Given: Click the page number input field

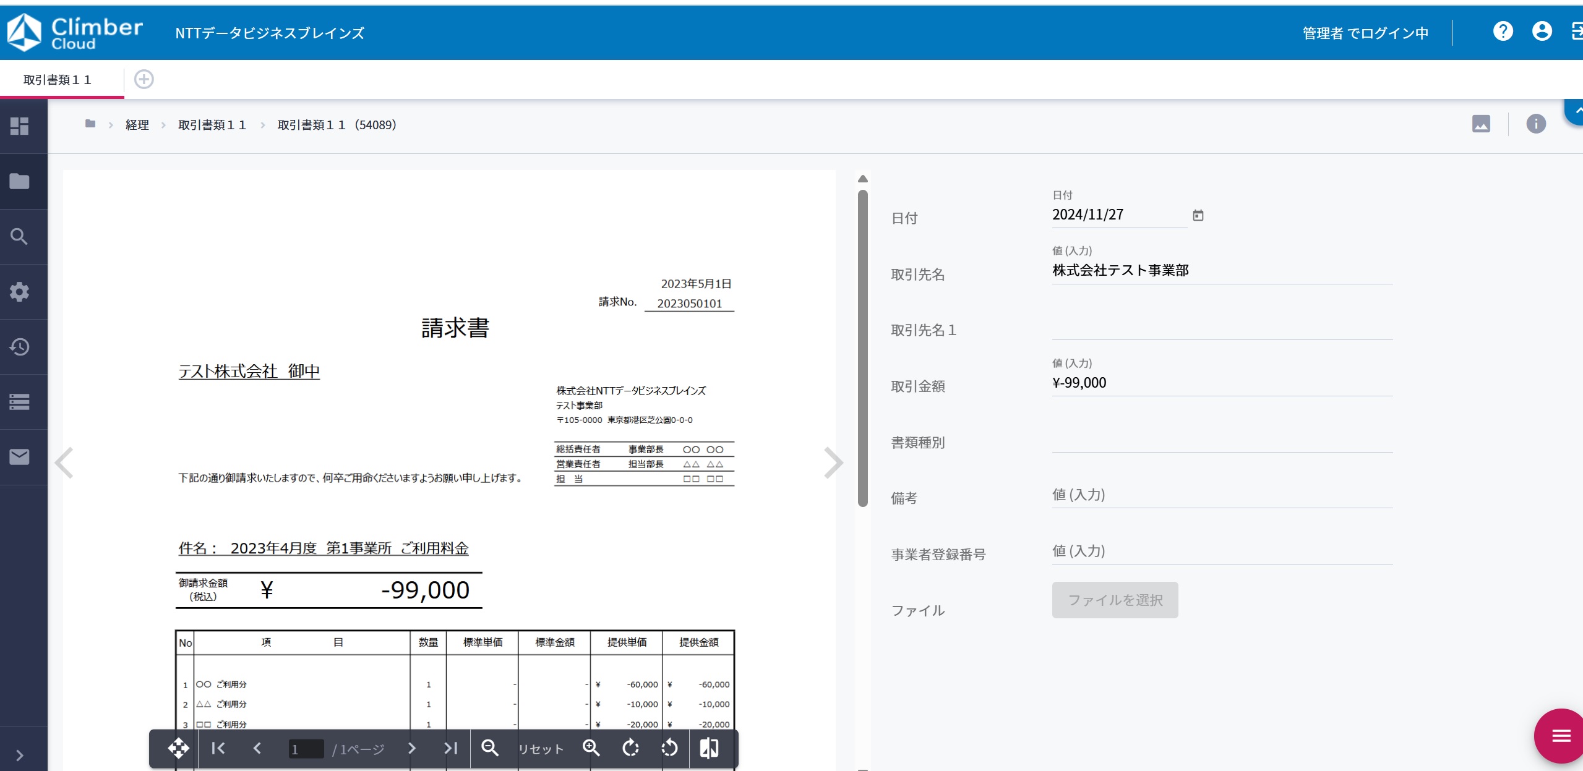Looking at the screenshot, I should tap(307, 748).
